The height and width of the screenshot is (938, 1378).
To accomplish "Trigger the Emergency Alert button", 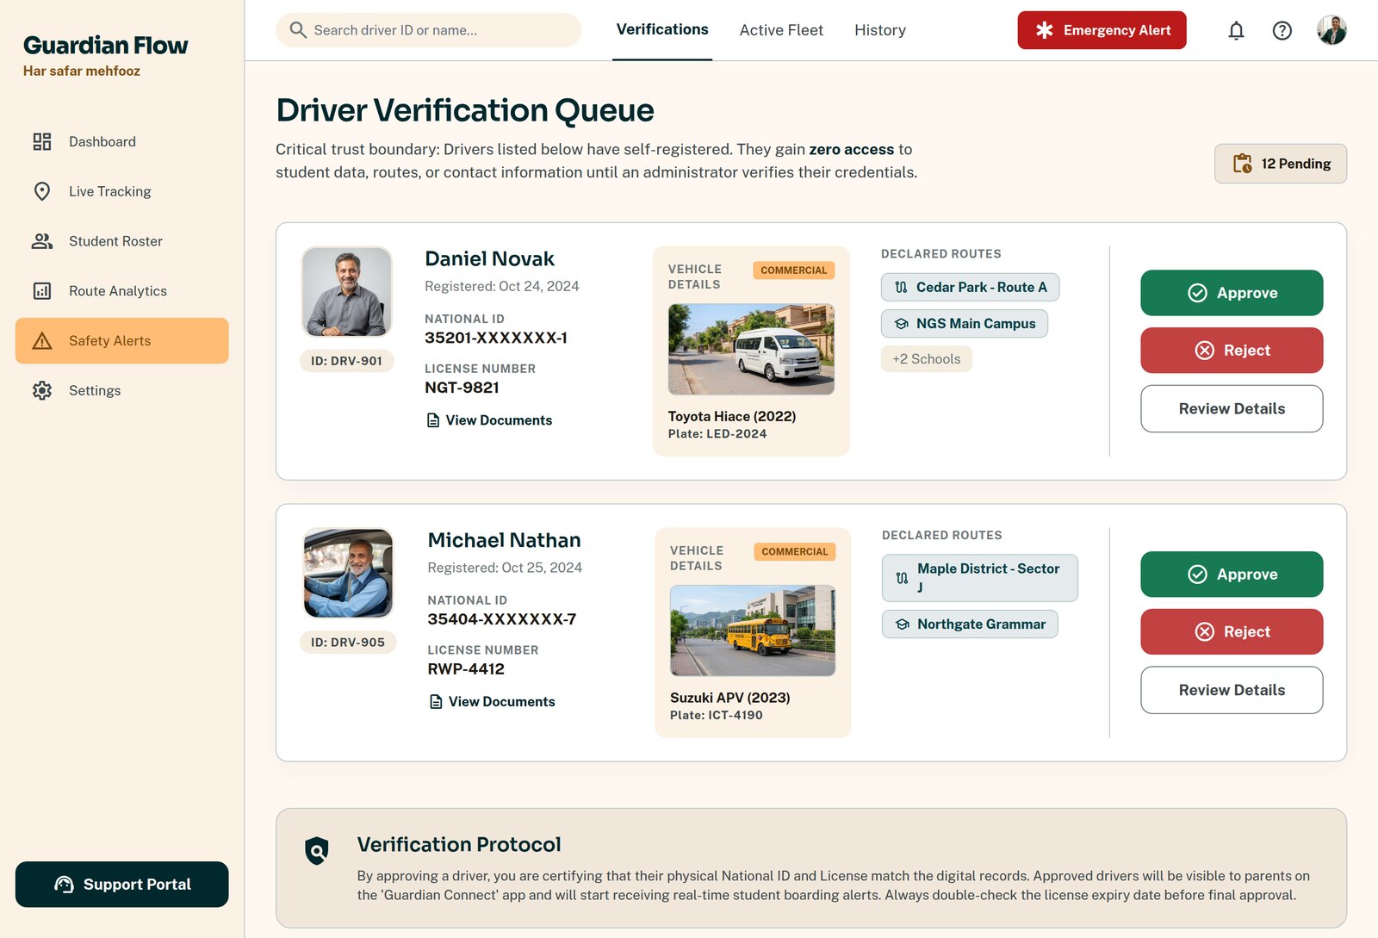I will [1102, 30].
